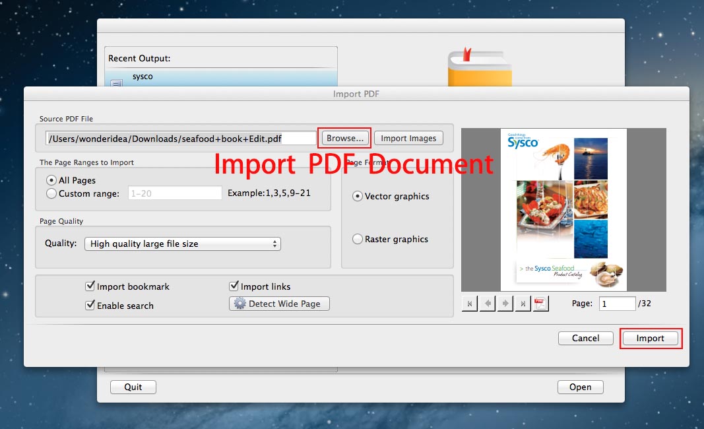Disable the Import links checkbox
Viewport: 704px width, 429px height.
pyautogui.click(x=234, y=286)
